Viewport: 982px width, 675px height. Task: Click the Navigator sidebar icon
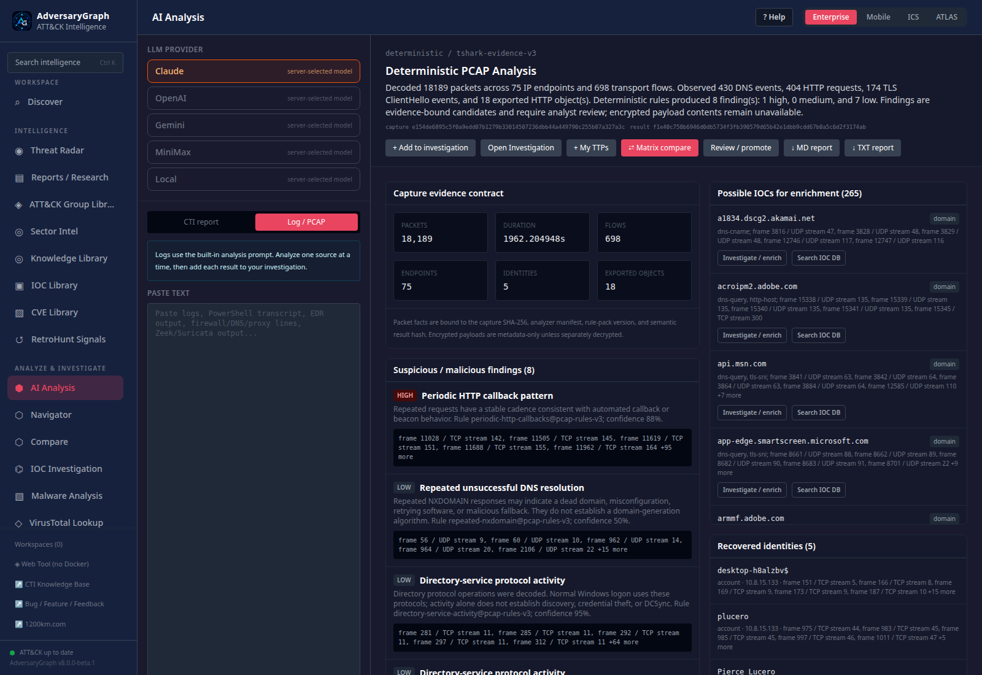pyautogui.click(x=19, y=415)
